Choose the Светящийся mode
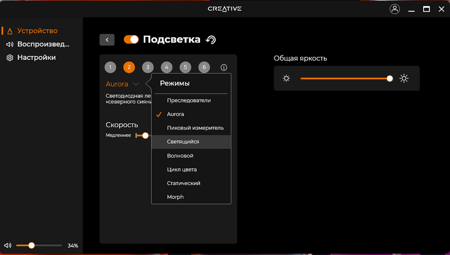This screenshot has height=255, width=450. pyautogui.click(x=191, y=142)
